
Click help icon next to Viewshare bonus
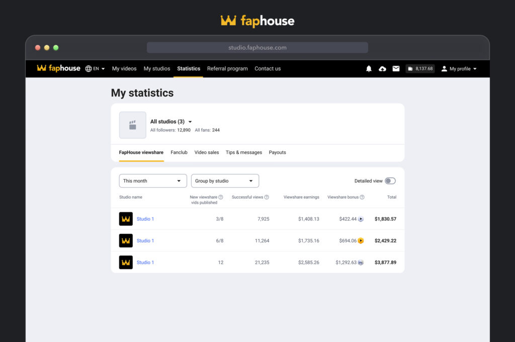(362, 197)
